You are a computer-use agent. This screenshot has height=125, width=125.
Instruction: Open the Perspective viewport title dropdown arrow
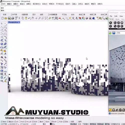[x=19, y=22]
